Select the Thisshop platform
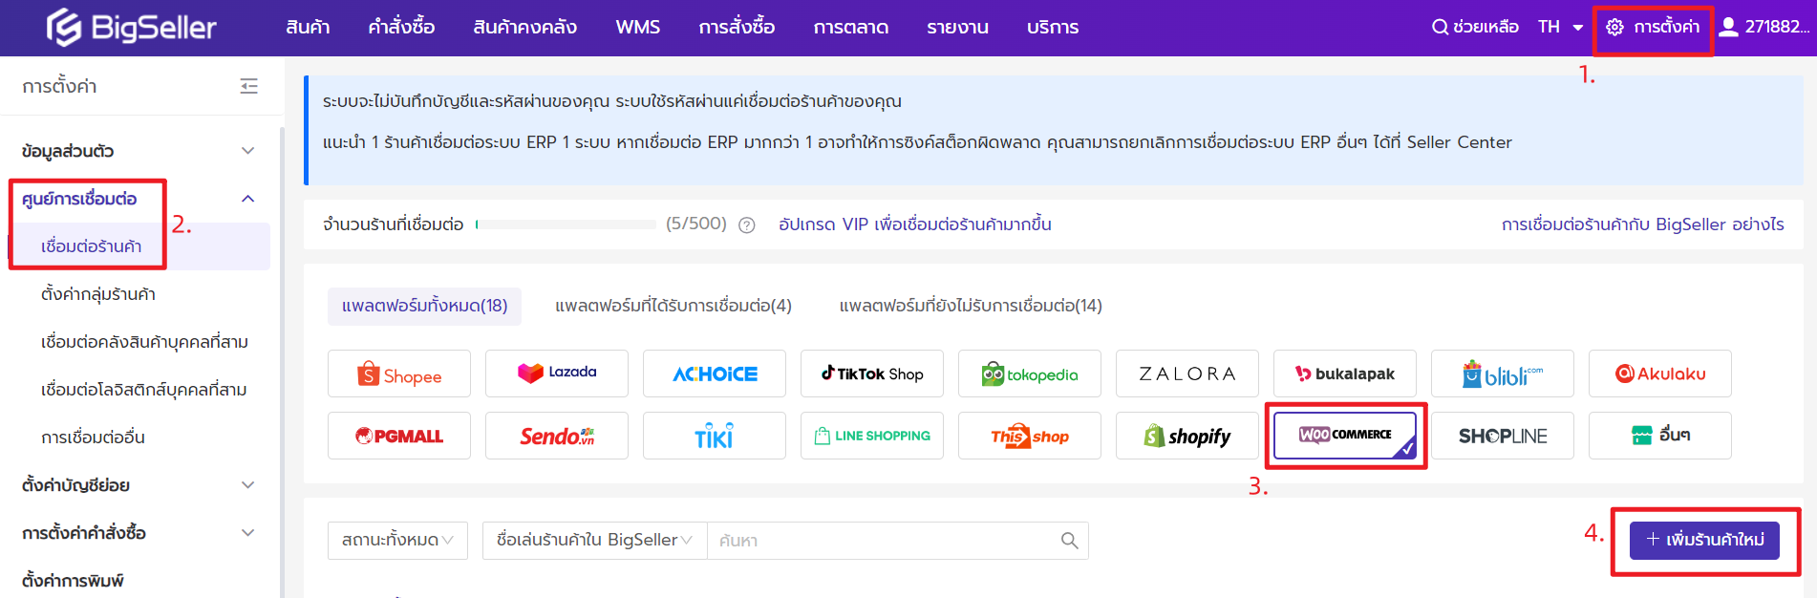 point(1030,436)
